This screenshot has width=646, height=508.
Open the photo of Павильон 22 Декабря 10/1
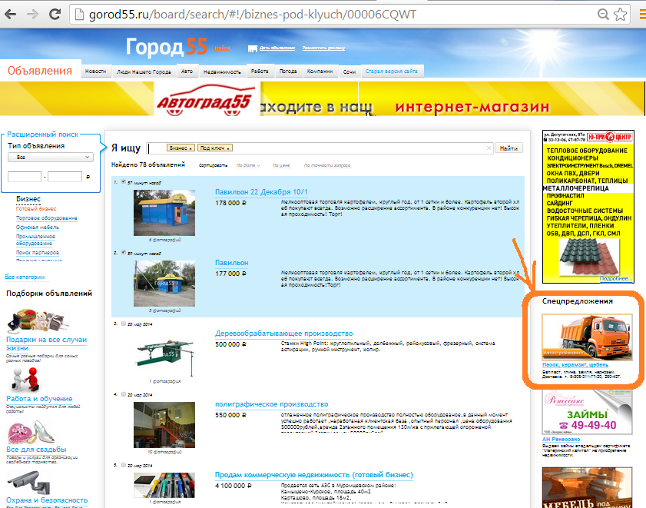click(x=164, y=213)
